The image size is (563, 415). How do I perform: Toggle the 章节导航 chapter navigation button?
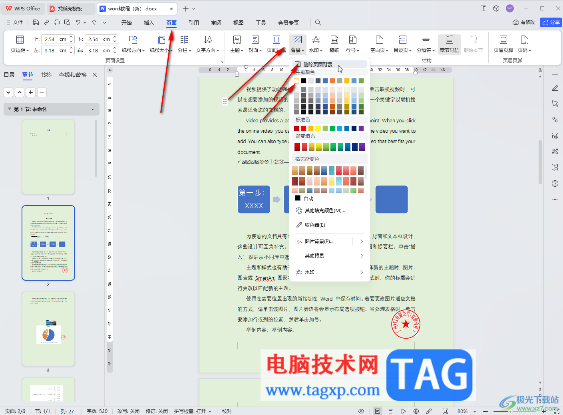tap(450, 44)
